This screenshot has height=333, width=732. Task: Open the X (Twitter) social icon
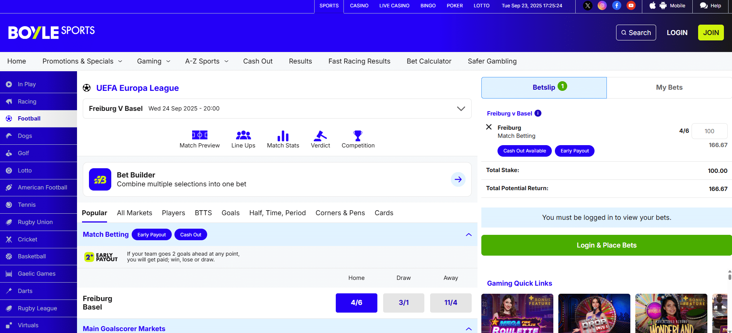[x=588, y=6]
